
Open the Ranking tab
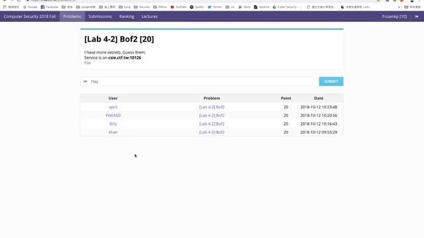coord(127,17)
